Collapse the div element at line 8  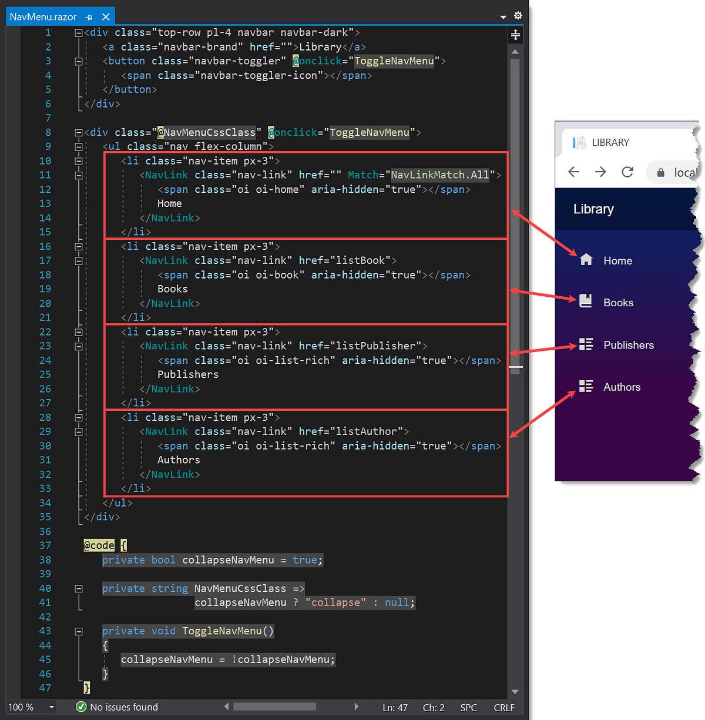[x=78, y=132]
